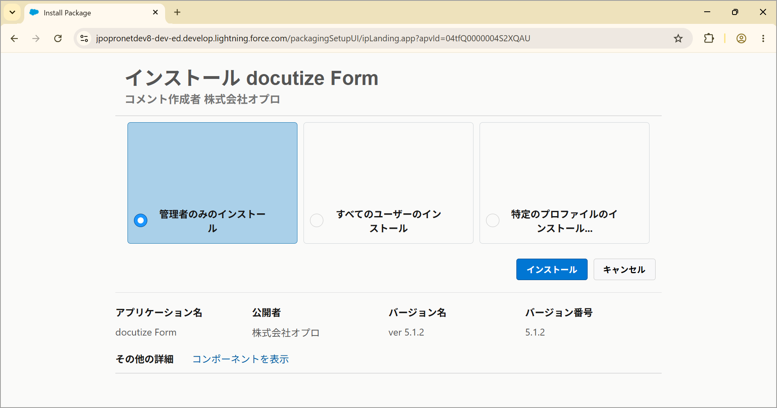Click the コメント作成者 株式会社オプロ subtitle
Screen dimensions: 777x408
tap(202, 99)
